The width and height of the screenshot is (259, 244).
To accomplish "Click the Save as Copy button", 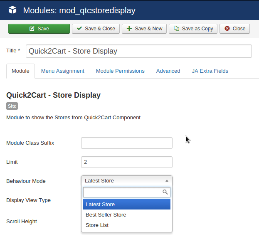I will pyautogui.click(x=193, y=29).
